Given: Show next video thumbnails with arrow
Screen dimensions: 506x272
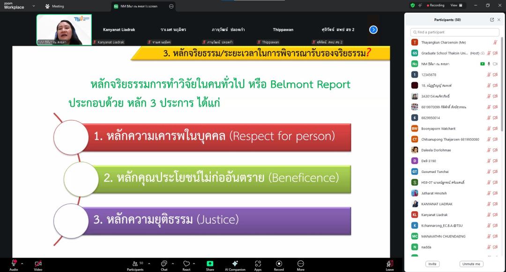Looking at the screenshot, I should tap(373, 29).
